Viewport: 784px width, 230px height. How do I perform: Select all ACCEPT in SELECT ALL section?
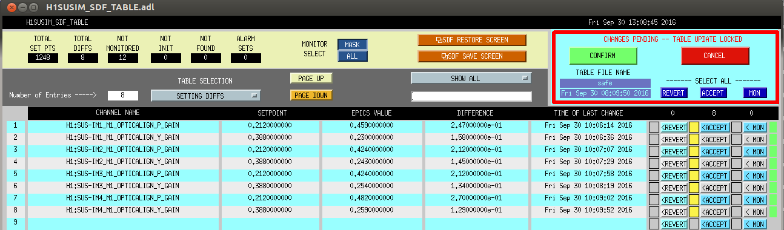click(x=713, y=93)
